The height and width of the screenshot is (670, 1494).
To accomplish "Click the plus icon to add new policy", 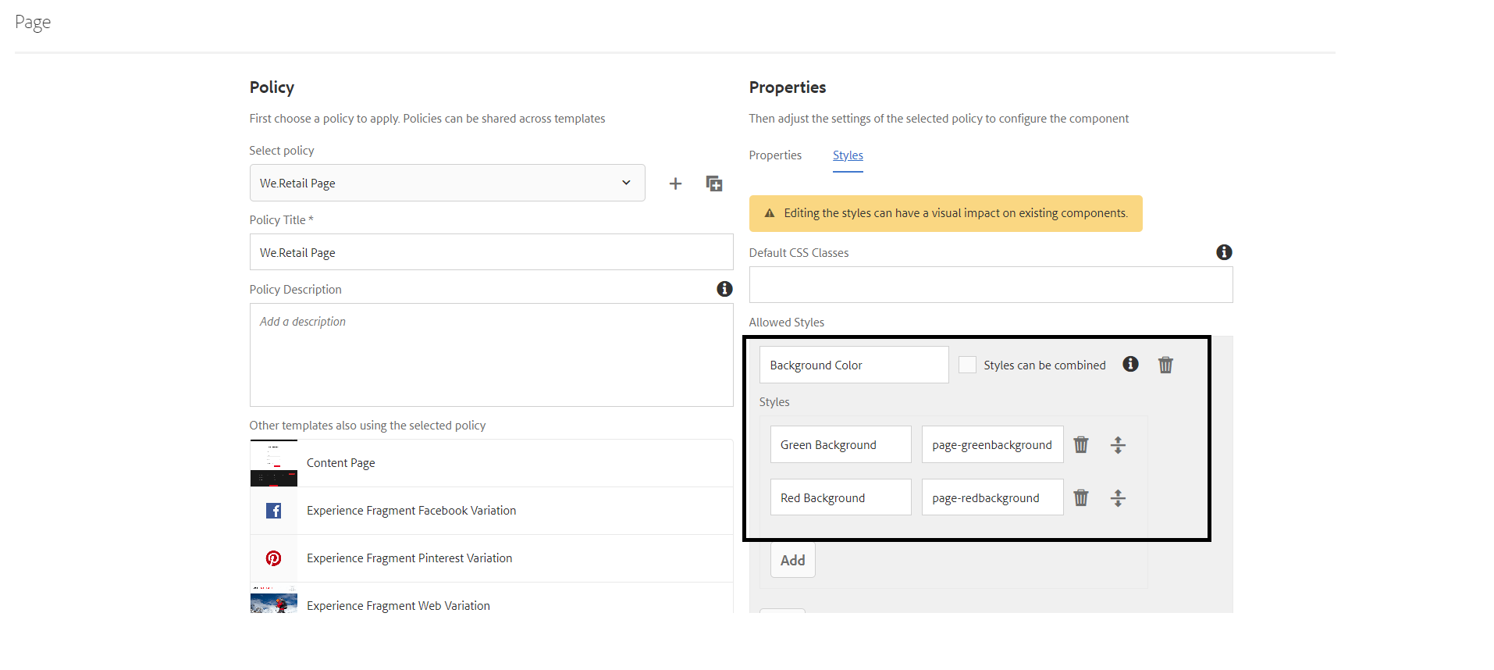I will [675, 184].
